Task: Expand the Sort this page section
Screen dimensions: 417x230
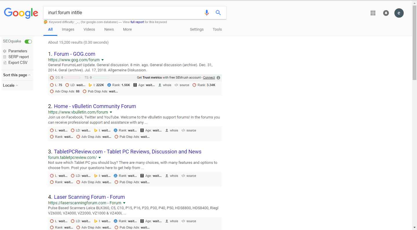Action: [17, 75]
